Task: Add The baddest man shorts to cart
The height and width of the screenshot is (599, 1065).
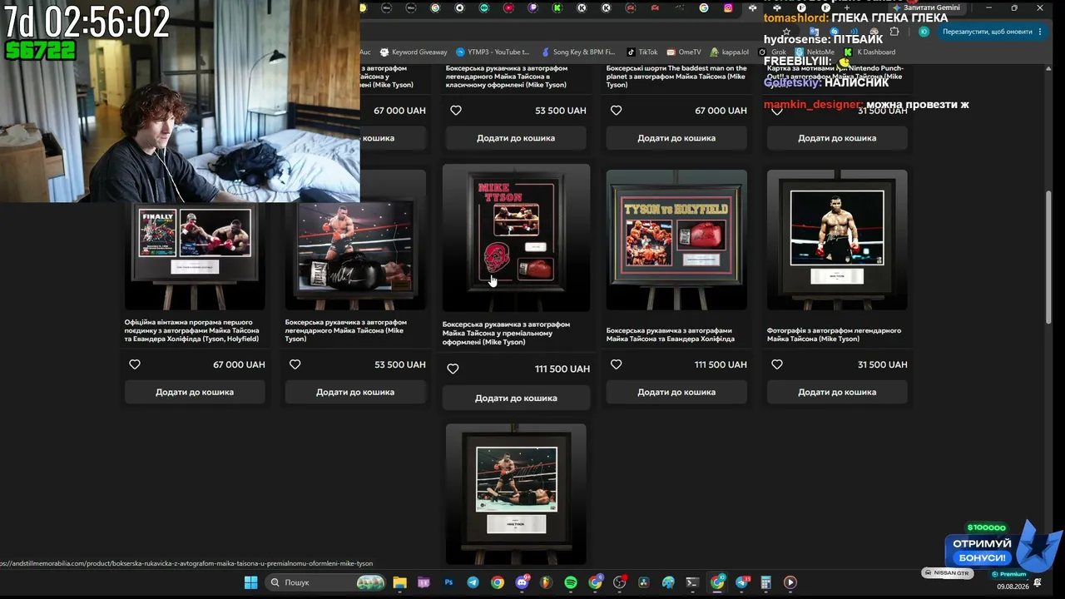Action: [676, 138]
